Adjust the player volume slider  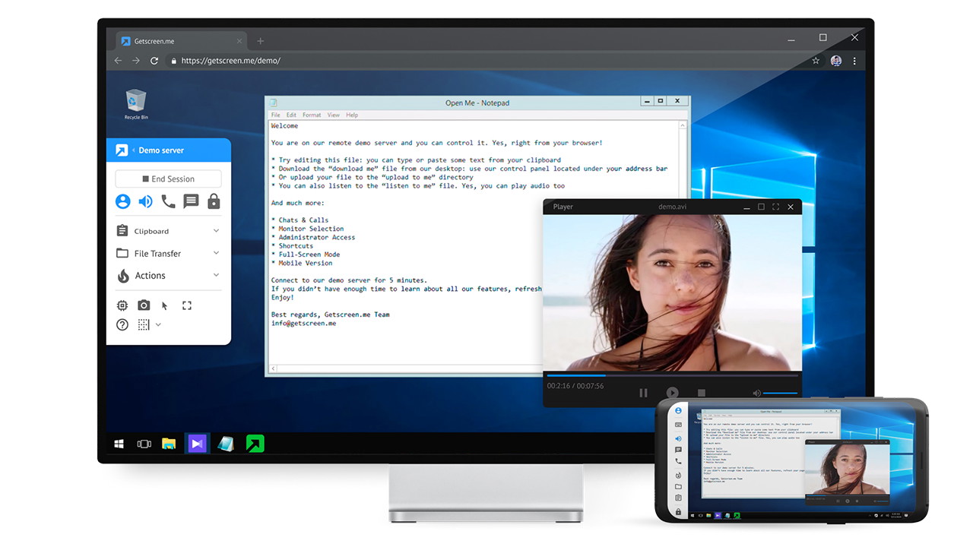(780, 393)
